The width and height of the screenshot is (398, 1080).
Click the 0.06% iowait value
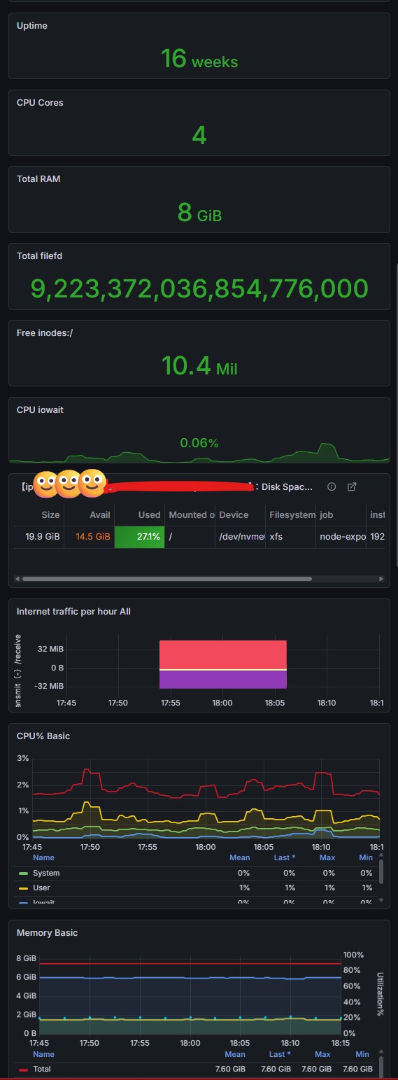point(199,443)
